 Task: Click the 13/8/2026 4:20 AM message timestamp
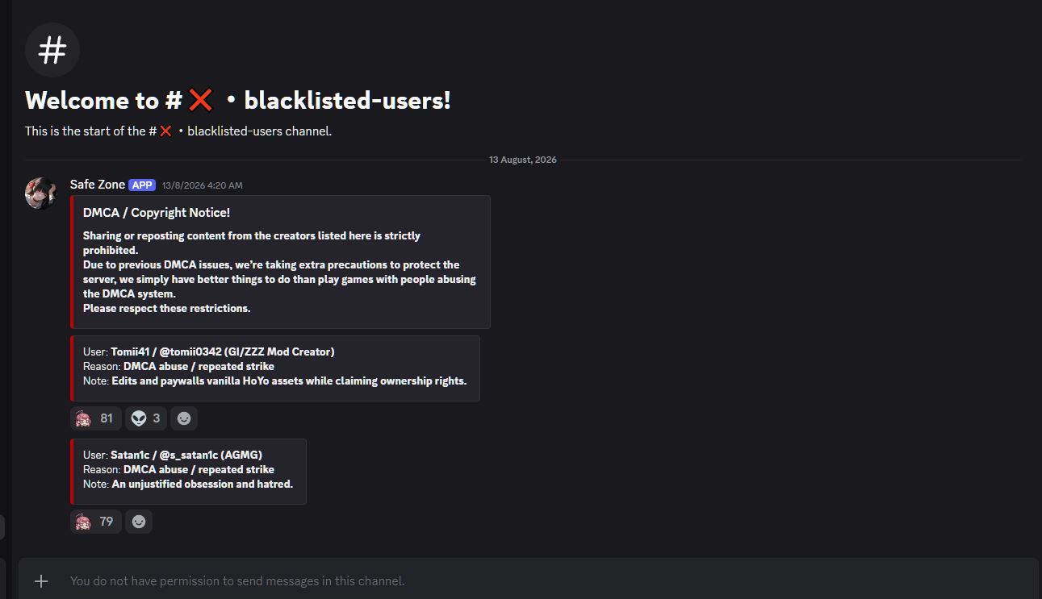203,185
